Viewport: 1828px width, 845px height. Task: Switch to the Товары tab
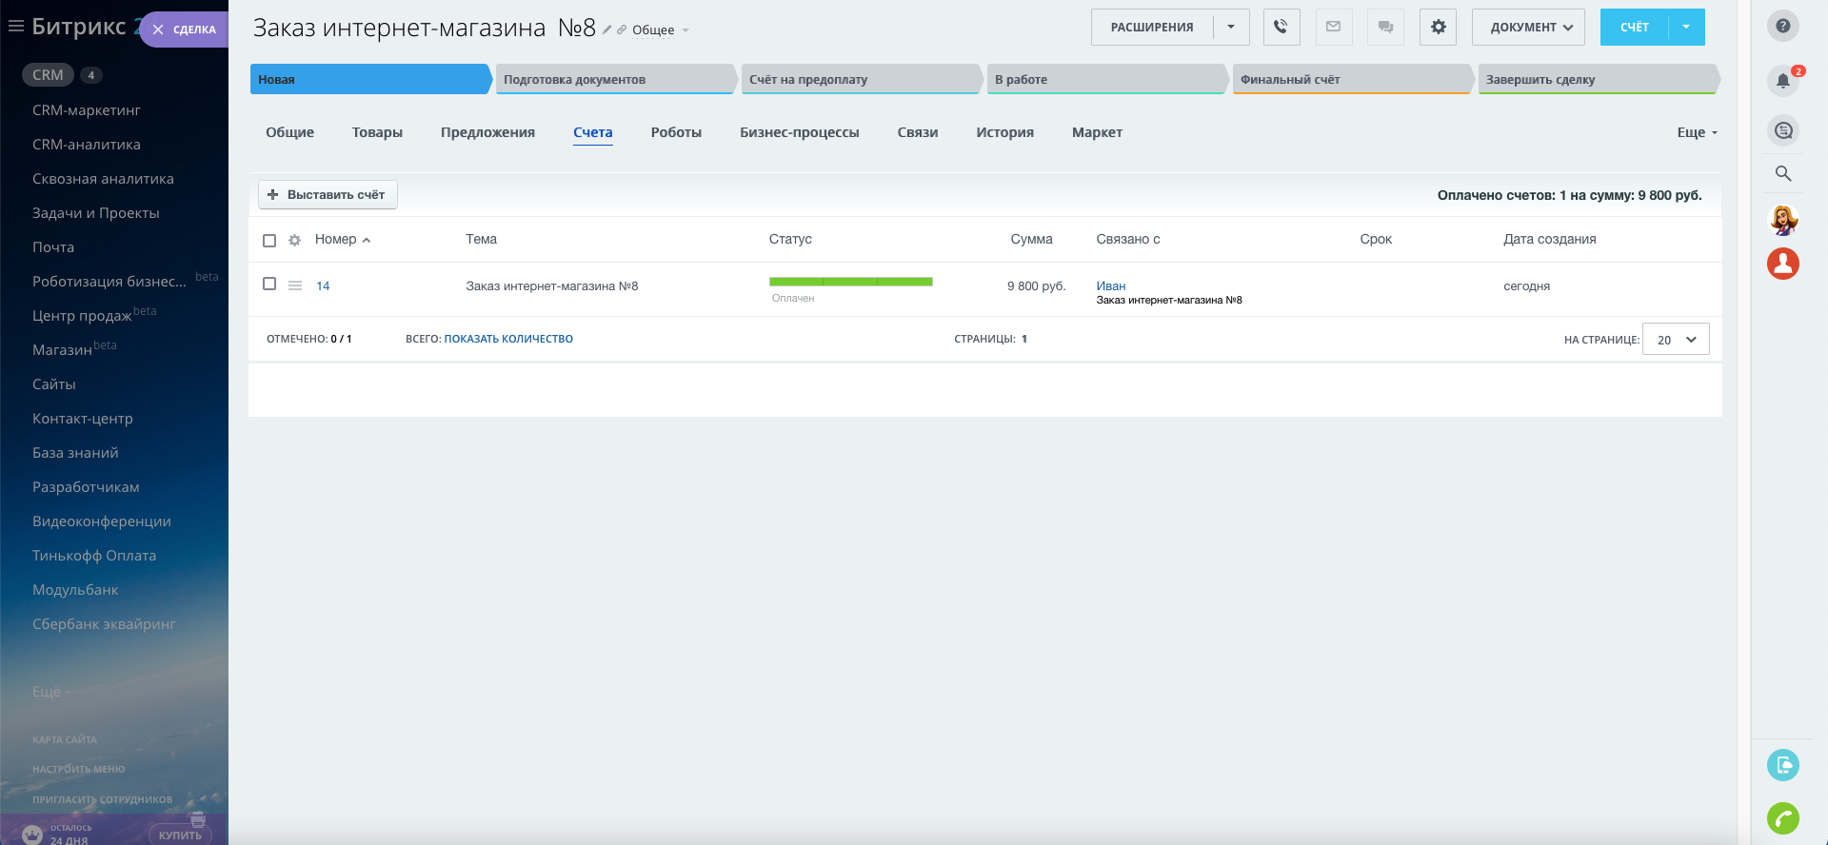point(377,132)
